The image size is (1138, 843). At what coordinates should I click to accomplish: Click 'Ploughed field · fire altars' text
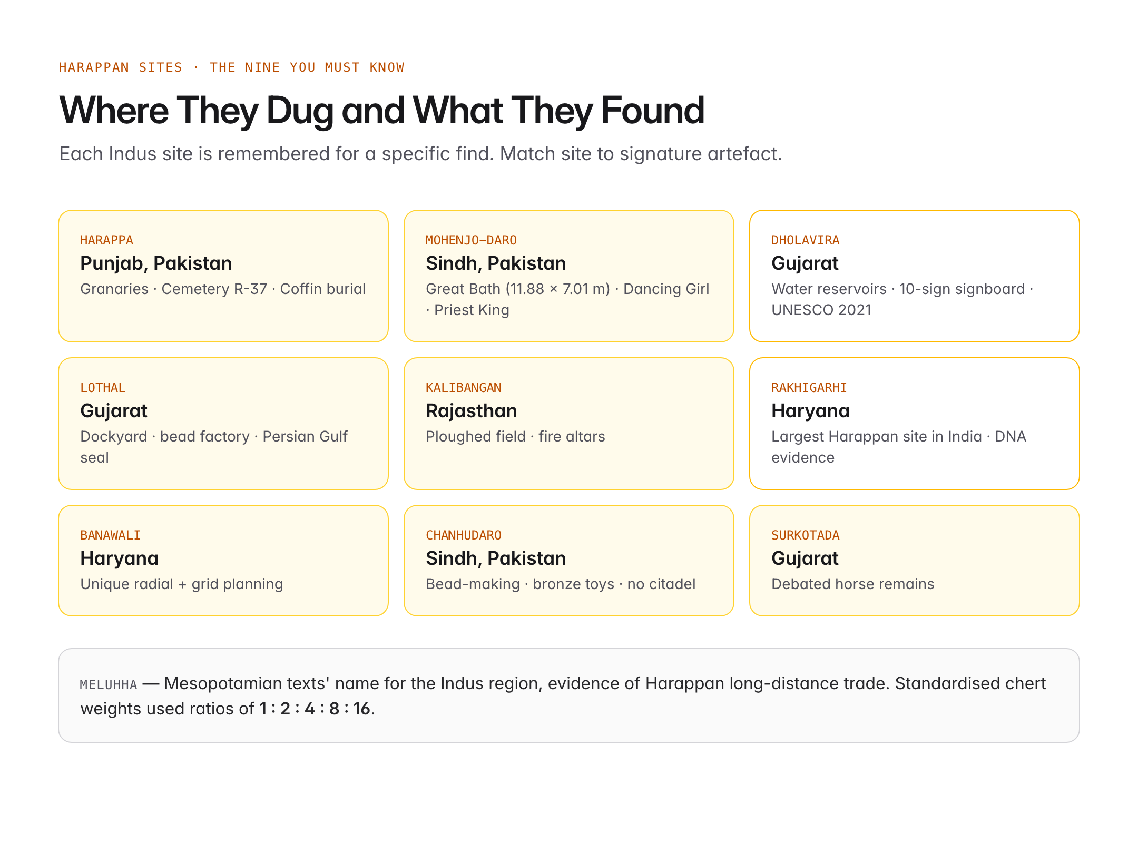pyautogui.click(x=515, y=436)
